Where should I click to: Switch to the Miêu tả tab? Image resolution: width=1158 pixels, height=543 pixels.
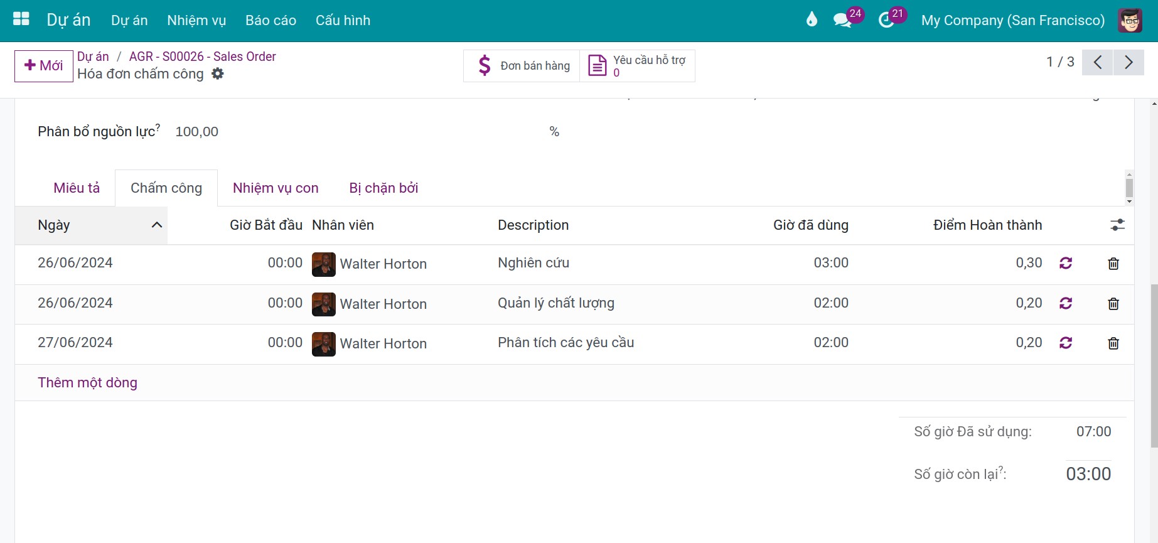click(x=77, y=188)
